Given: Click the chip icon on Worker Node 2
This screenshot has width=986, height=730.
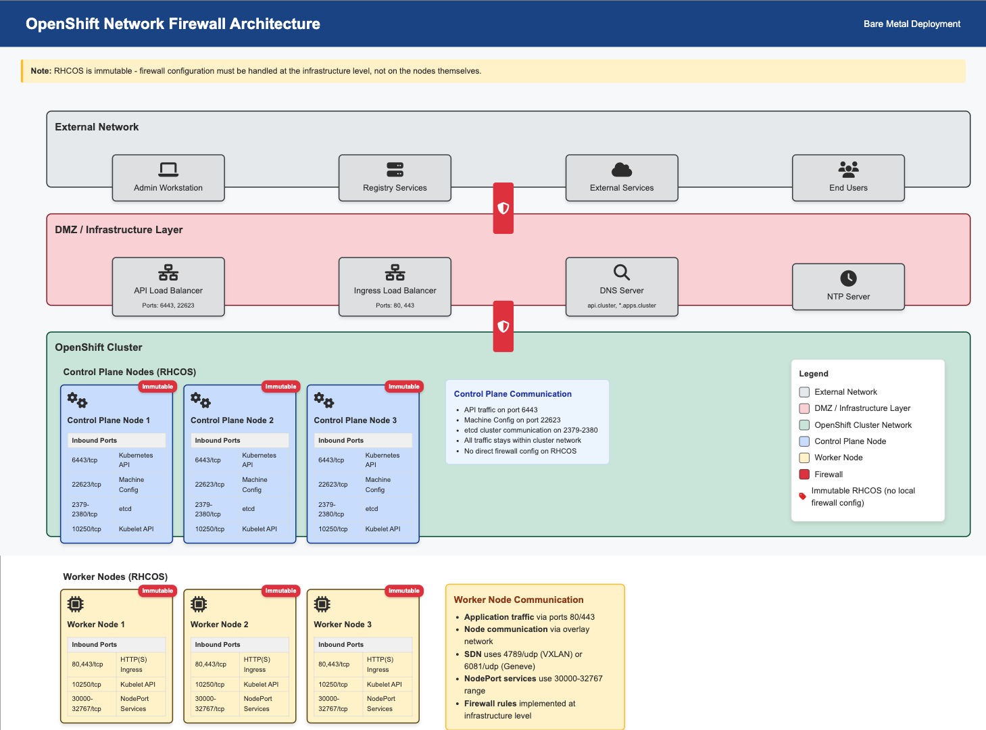Looking at the screenshot, I should tap(199, 604).
